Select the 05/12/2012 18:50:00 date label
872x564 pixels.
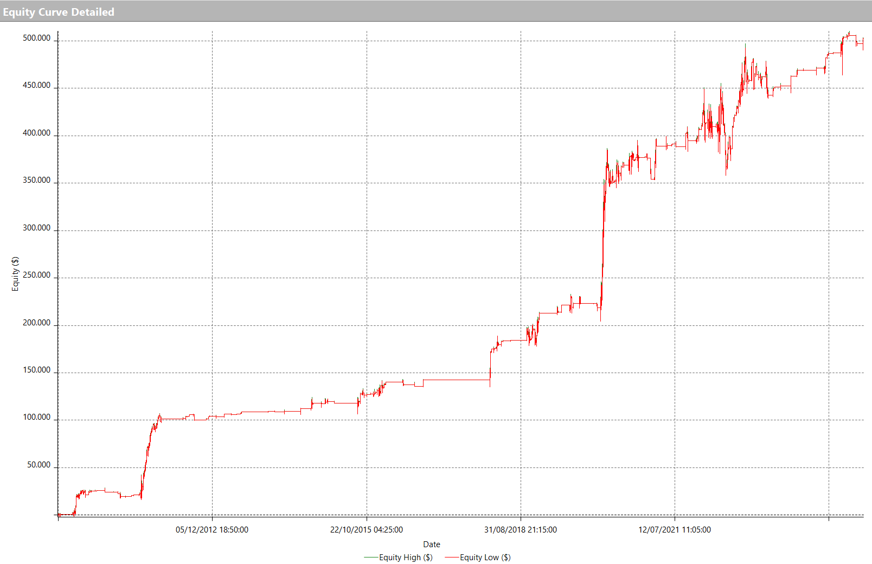[211, 530]
